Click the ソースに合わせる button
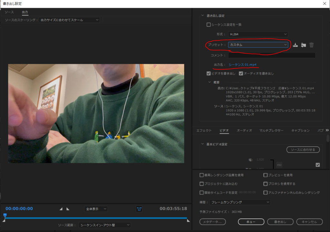Image resolution: width=330 pixels, height=232 pixels. click(303, 150)
